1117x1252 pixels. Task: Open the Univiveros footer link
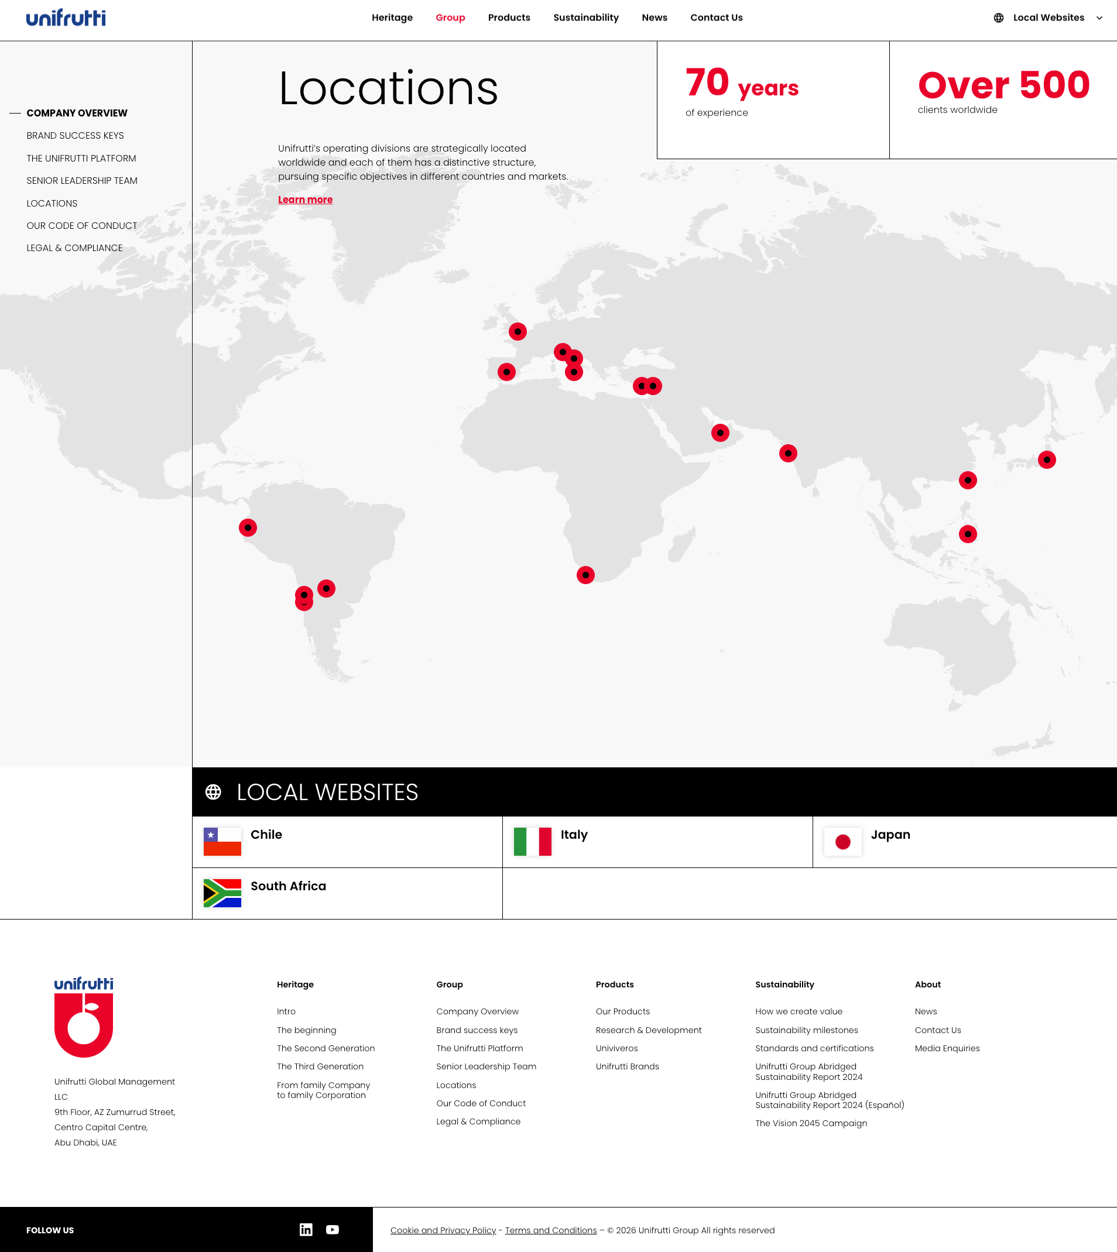tap(617, 1048)
